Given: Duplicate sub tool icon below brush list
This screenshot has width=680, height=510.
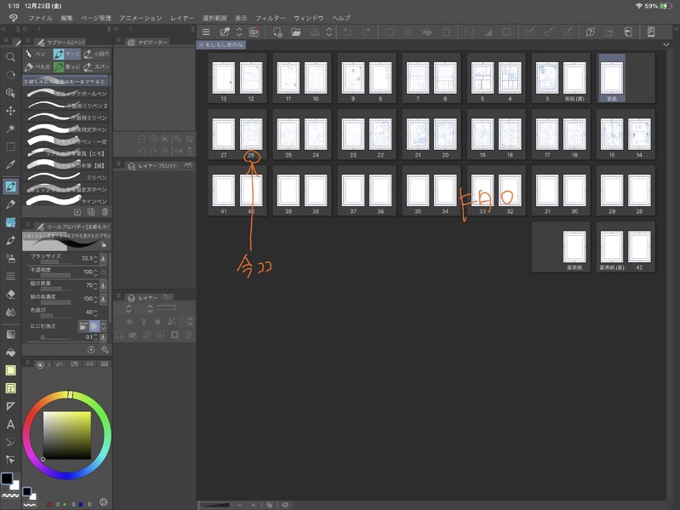Looking at the screenshot, I should pyautogui.click(x=91, y=212).
